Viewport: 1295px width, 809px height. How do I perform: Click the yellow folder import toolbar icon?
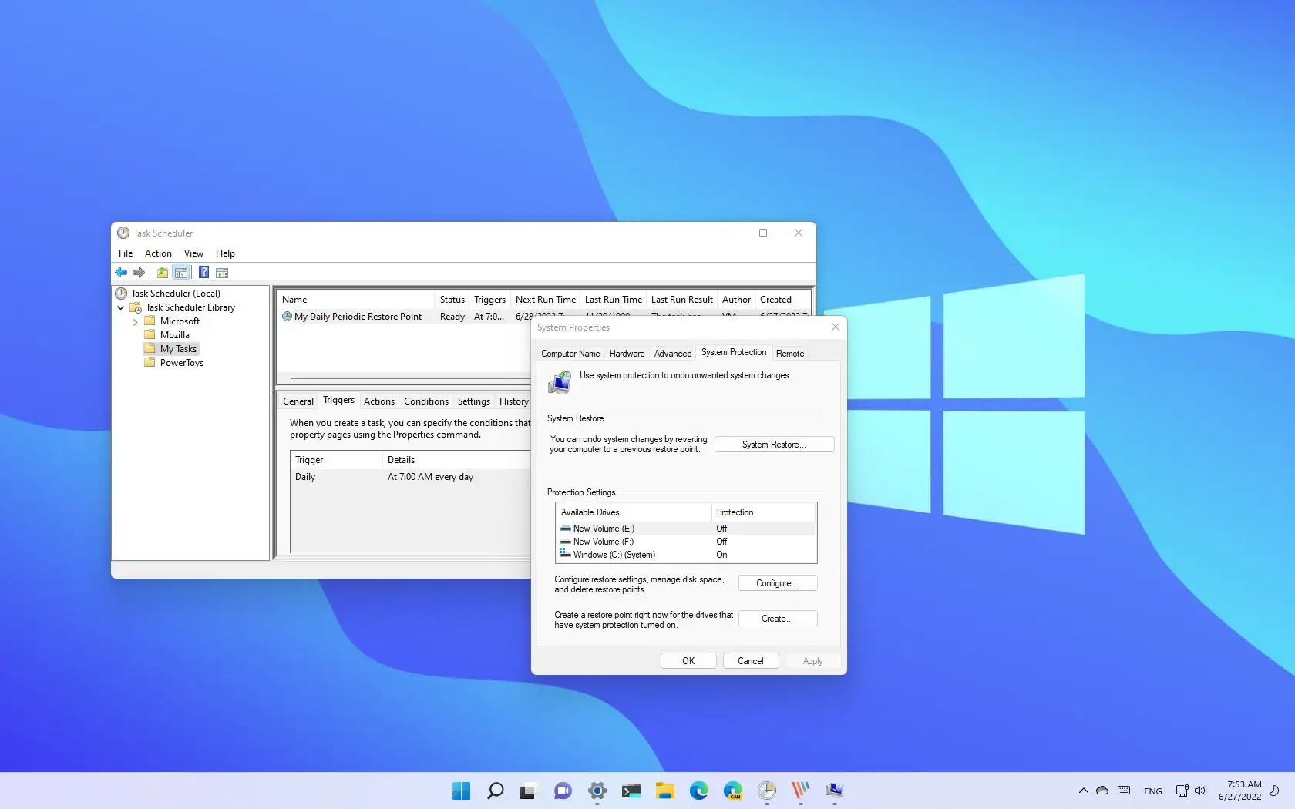click(162, 272)
